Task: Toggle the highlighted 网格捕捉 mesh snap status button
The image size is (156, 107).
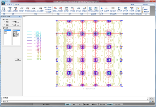Action: click(x=110, y=104)
